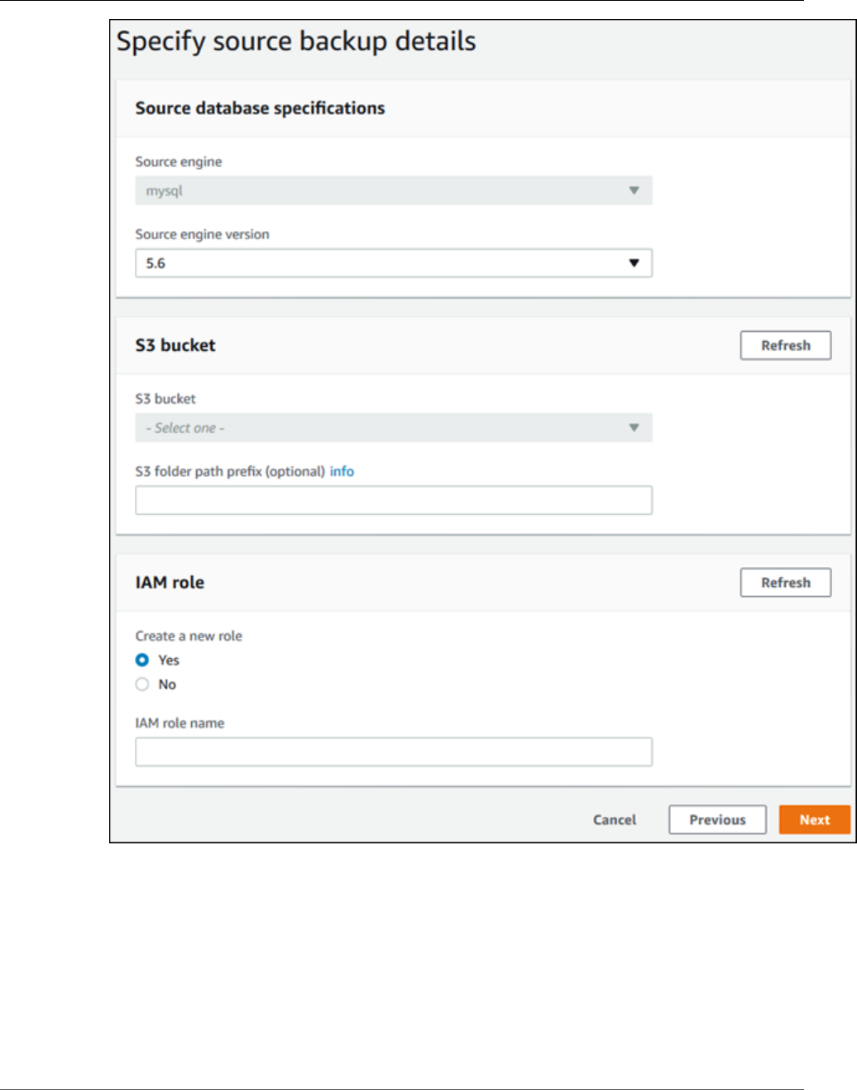The width and height of the screenshot is (857, 1090).
Task: Cancel the source backup setup
Action: [615, 819]
